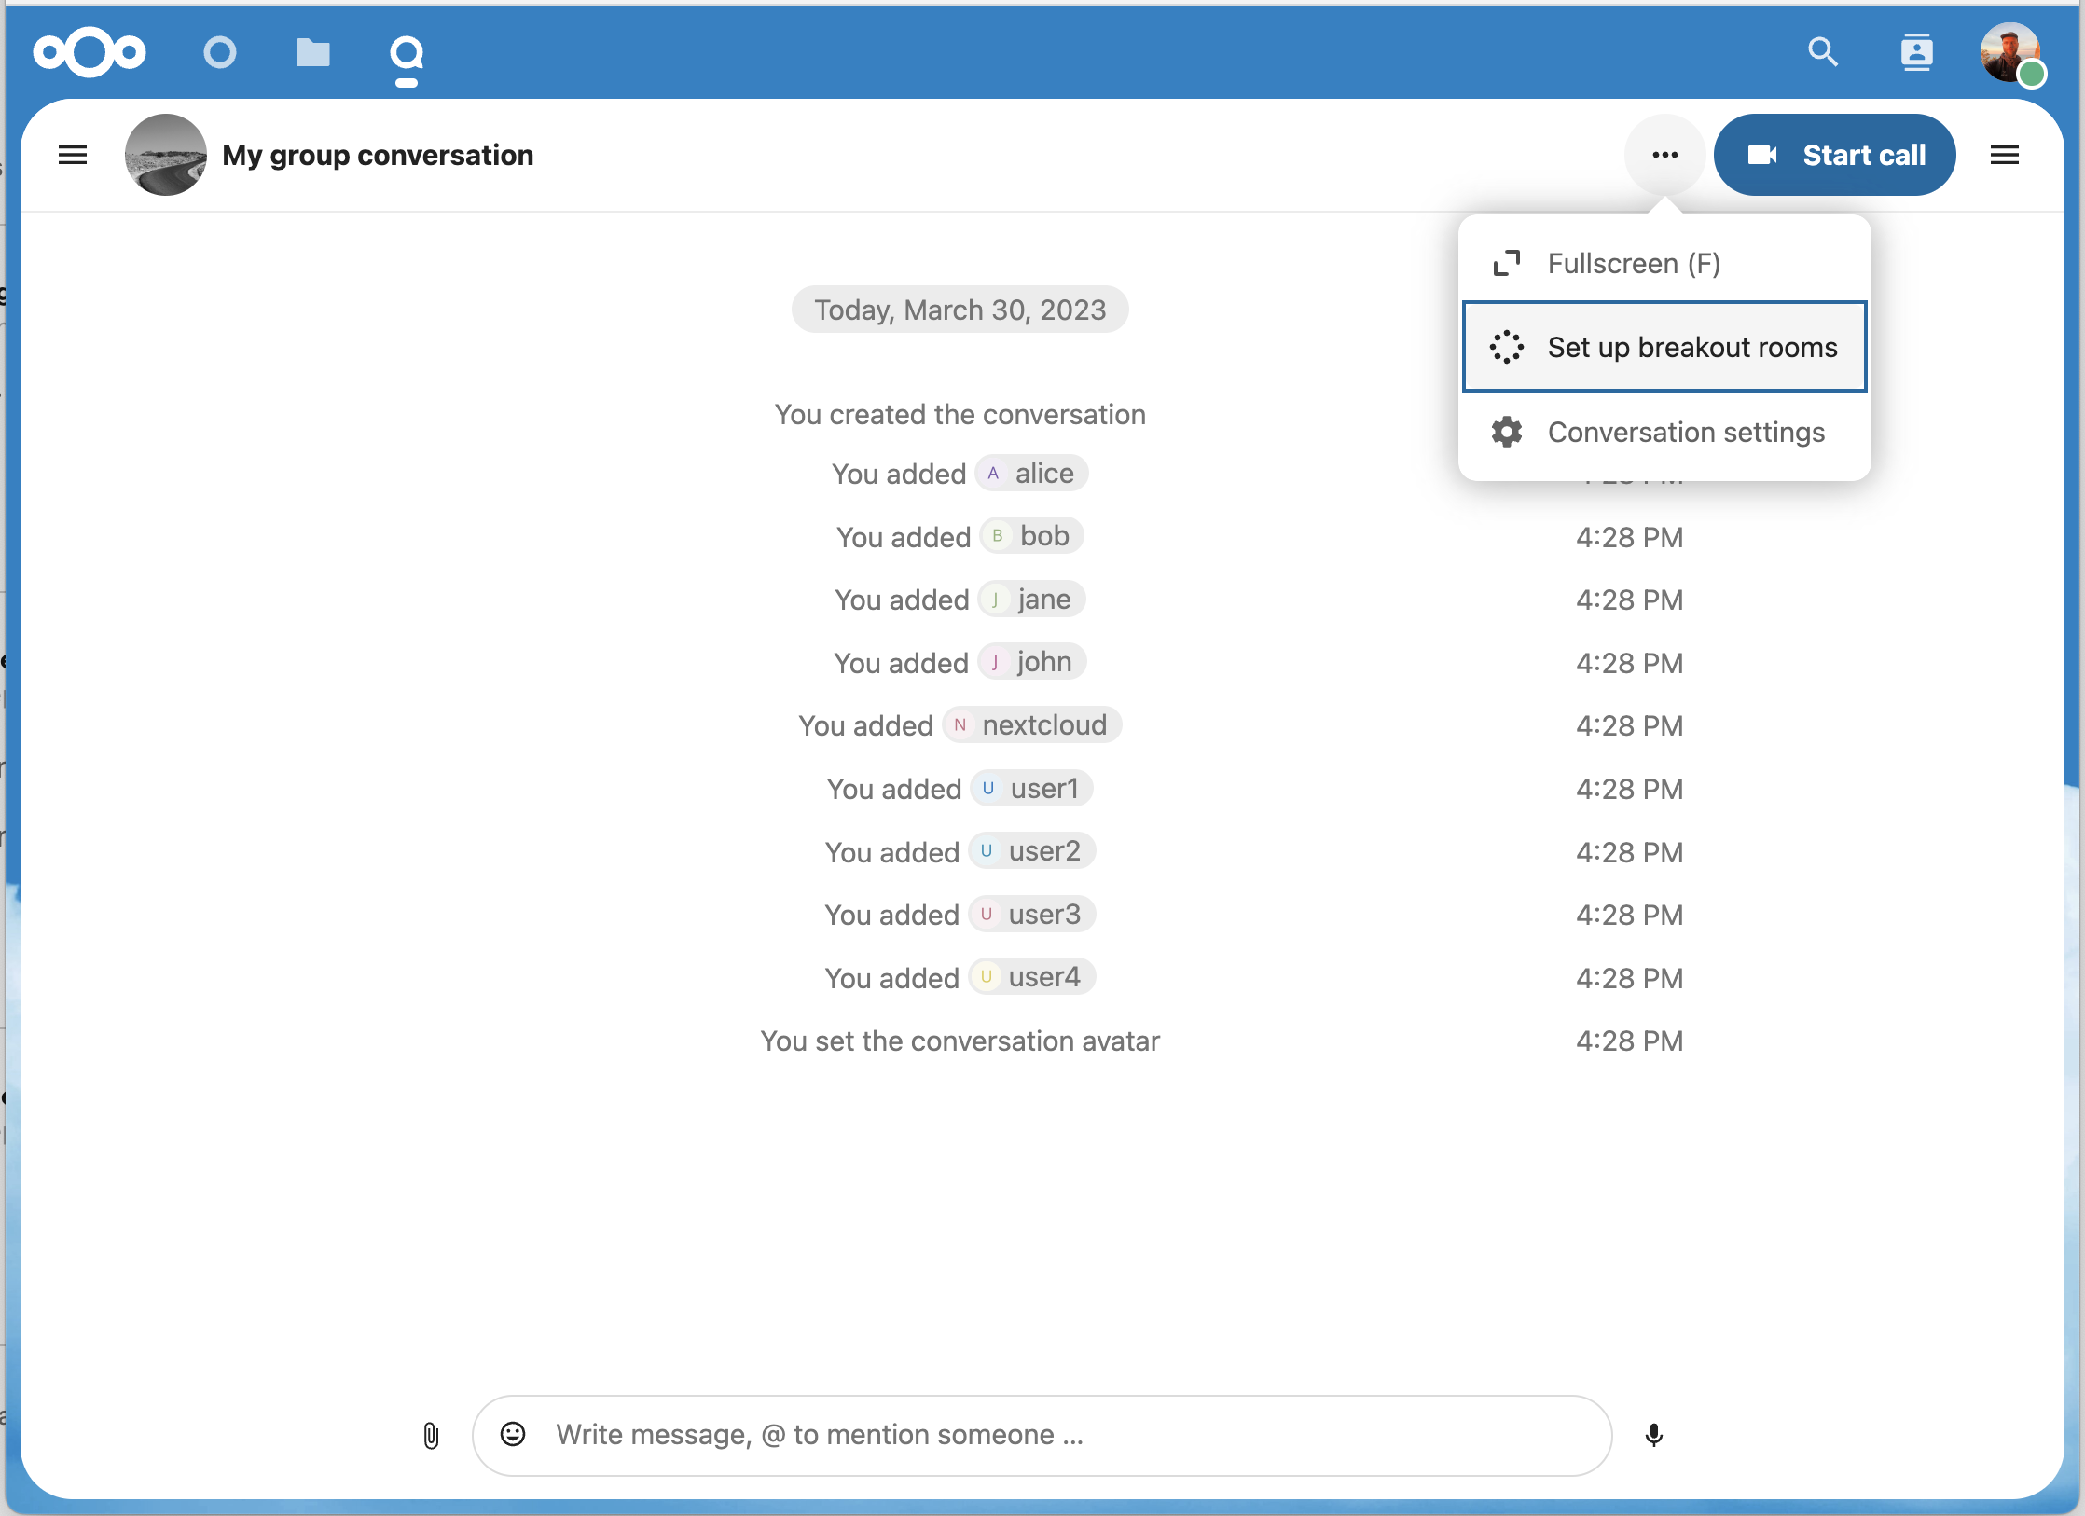2085x1516 pixels.
Task: Open the Talk app icon
Action: tap(407, 54)
